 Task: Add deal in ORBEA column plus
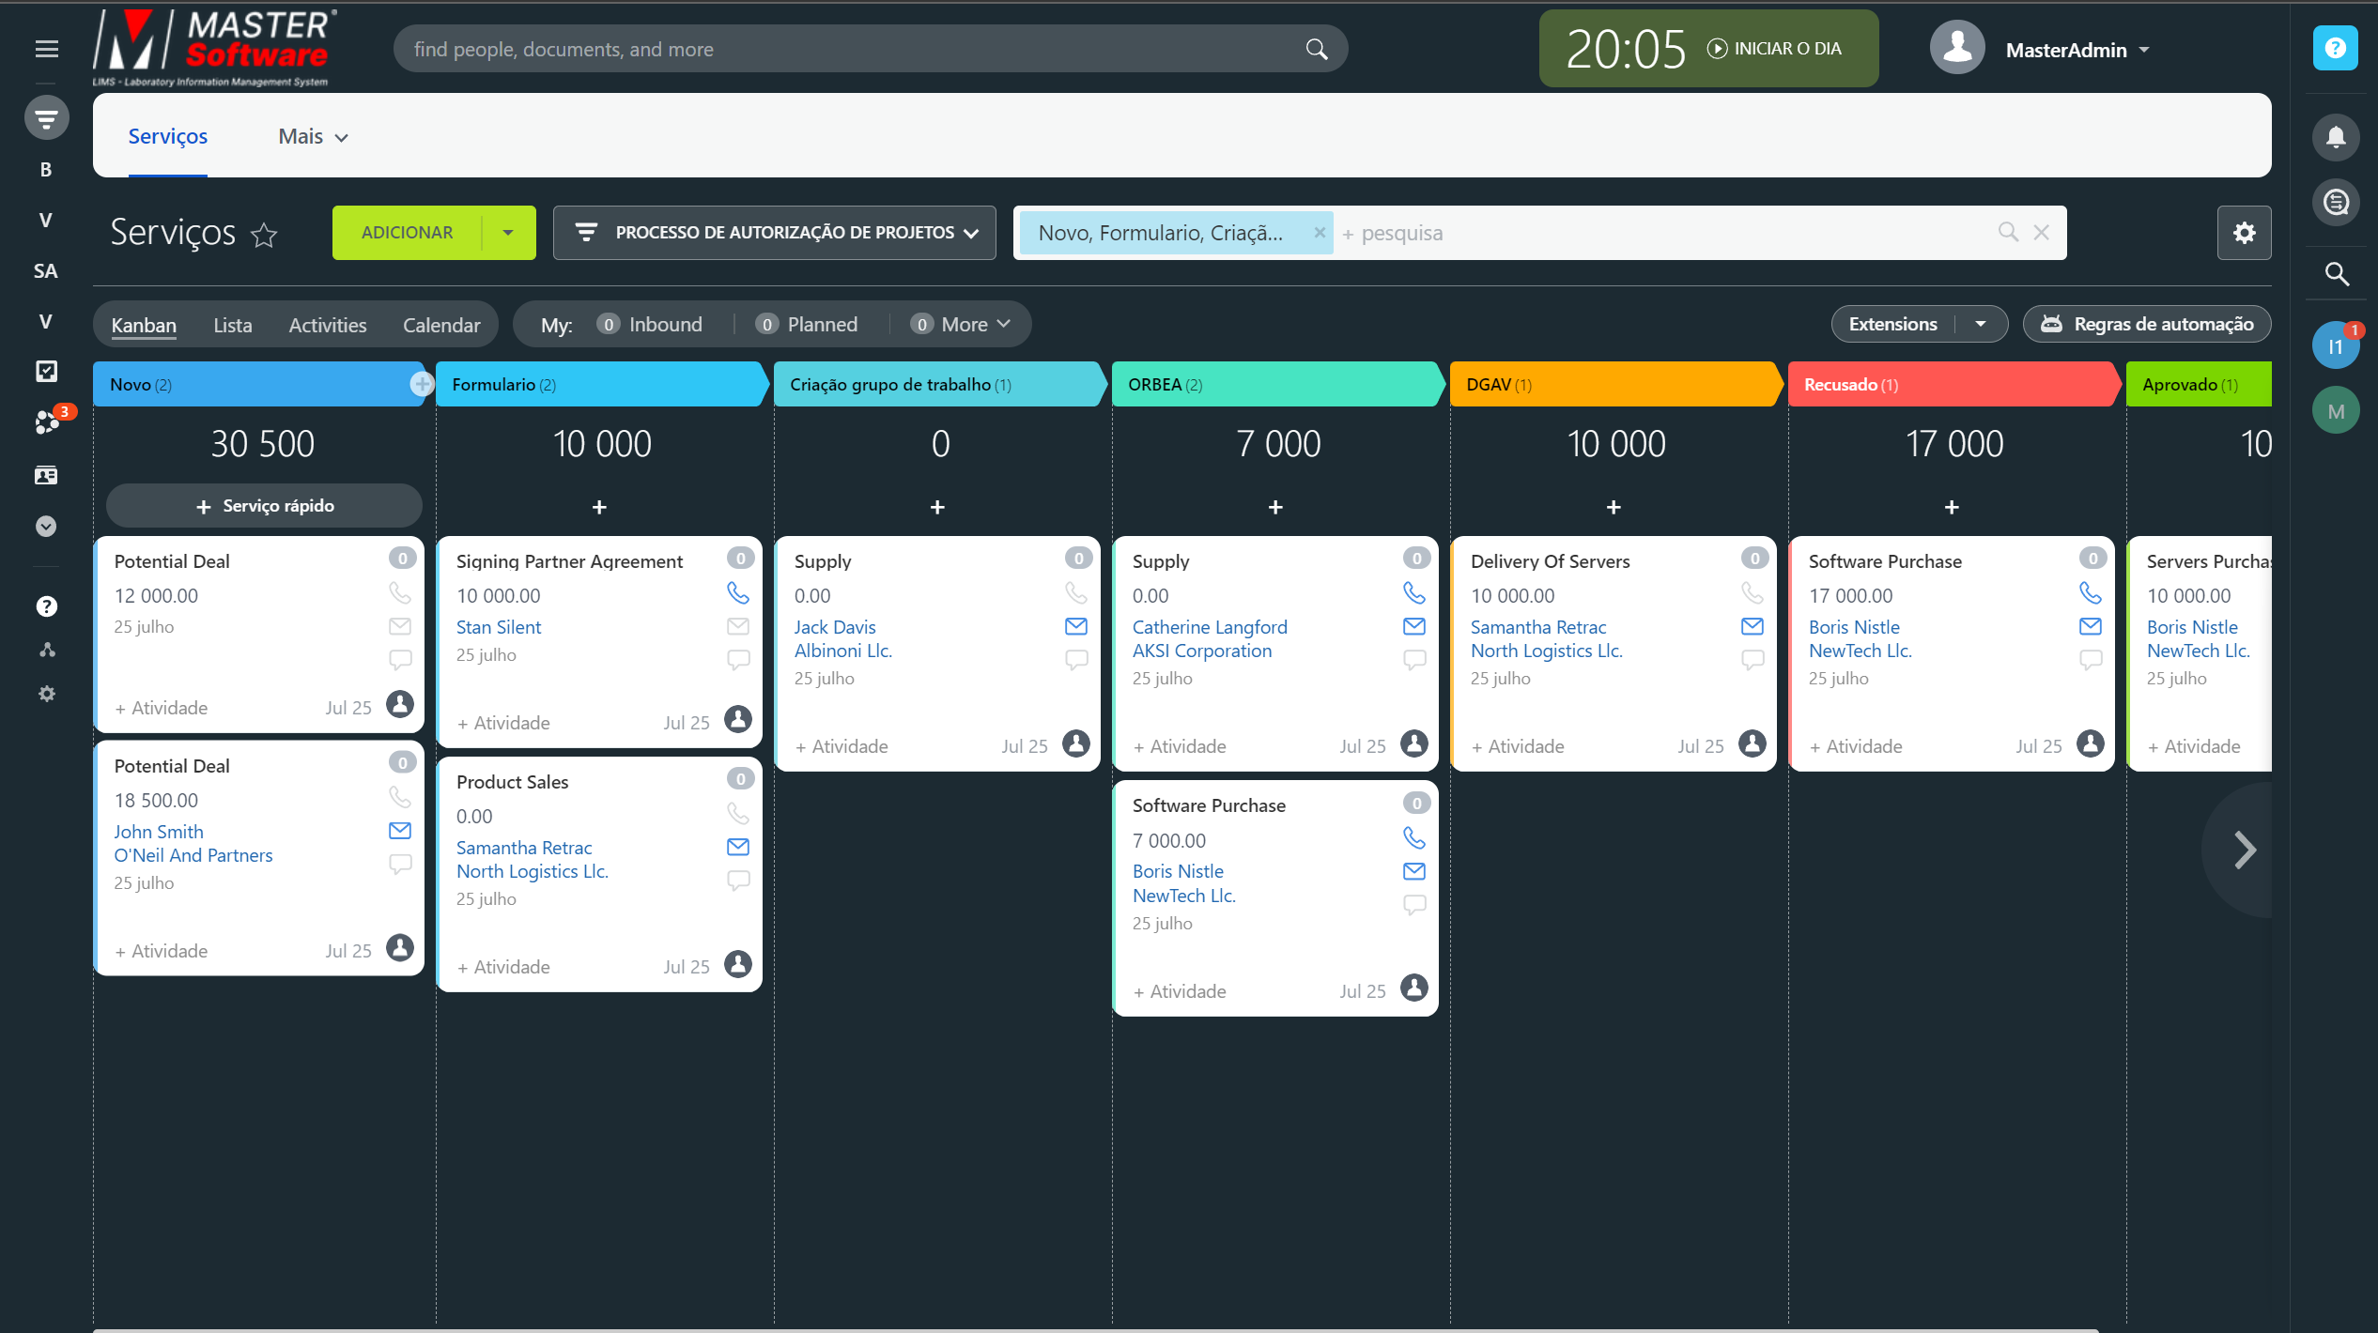point(1275,507)
